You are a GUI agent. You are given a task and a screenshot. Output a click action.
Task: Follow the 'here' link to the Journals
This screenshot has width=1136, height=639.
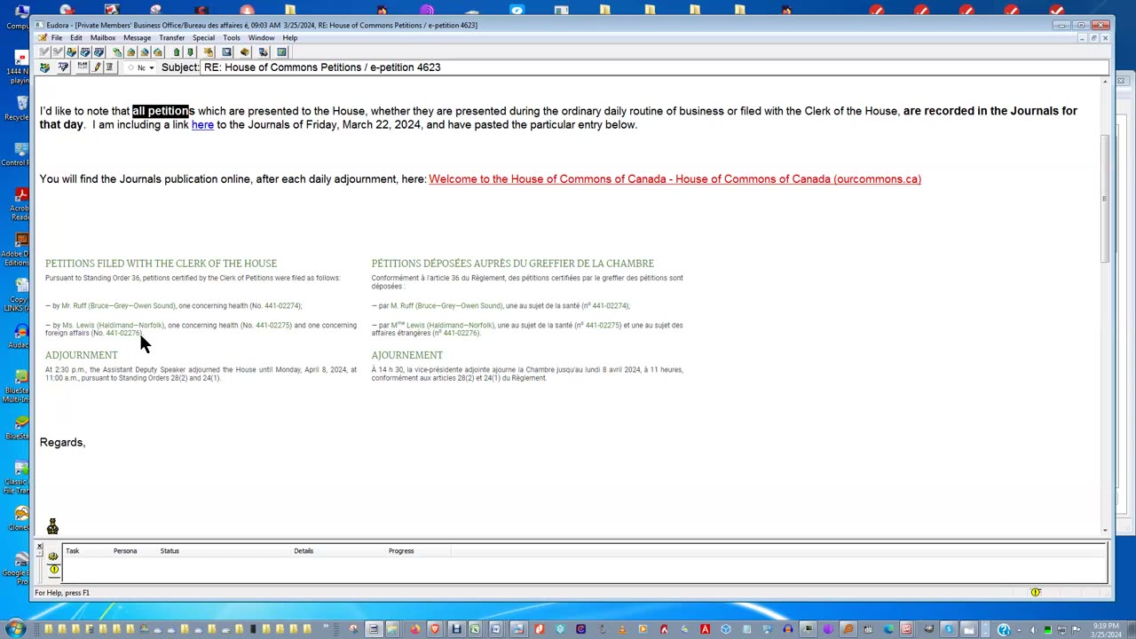pyautogui.click(x=202, y=125)
